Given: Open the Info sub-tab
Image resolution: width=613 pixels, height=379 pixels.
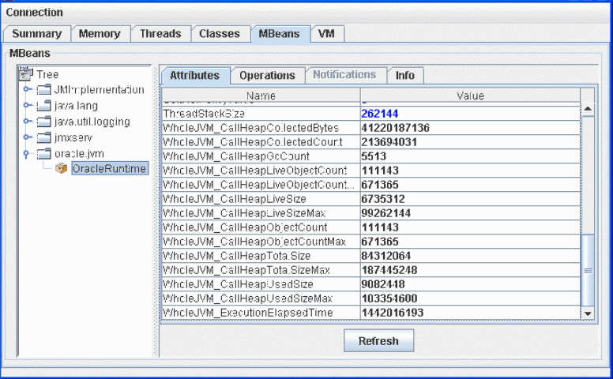Looking at the screenshot, I should pos(405,76).
